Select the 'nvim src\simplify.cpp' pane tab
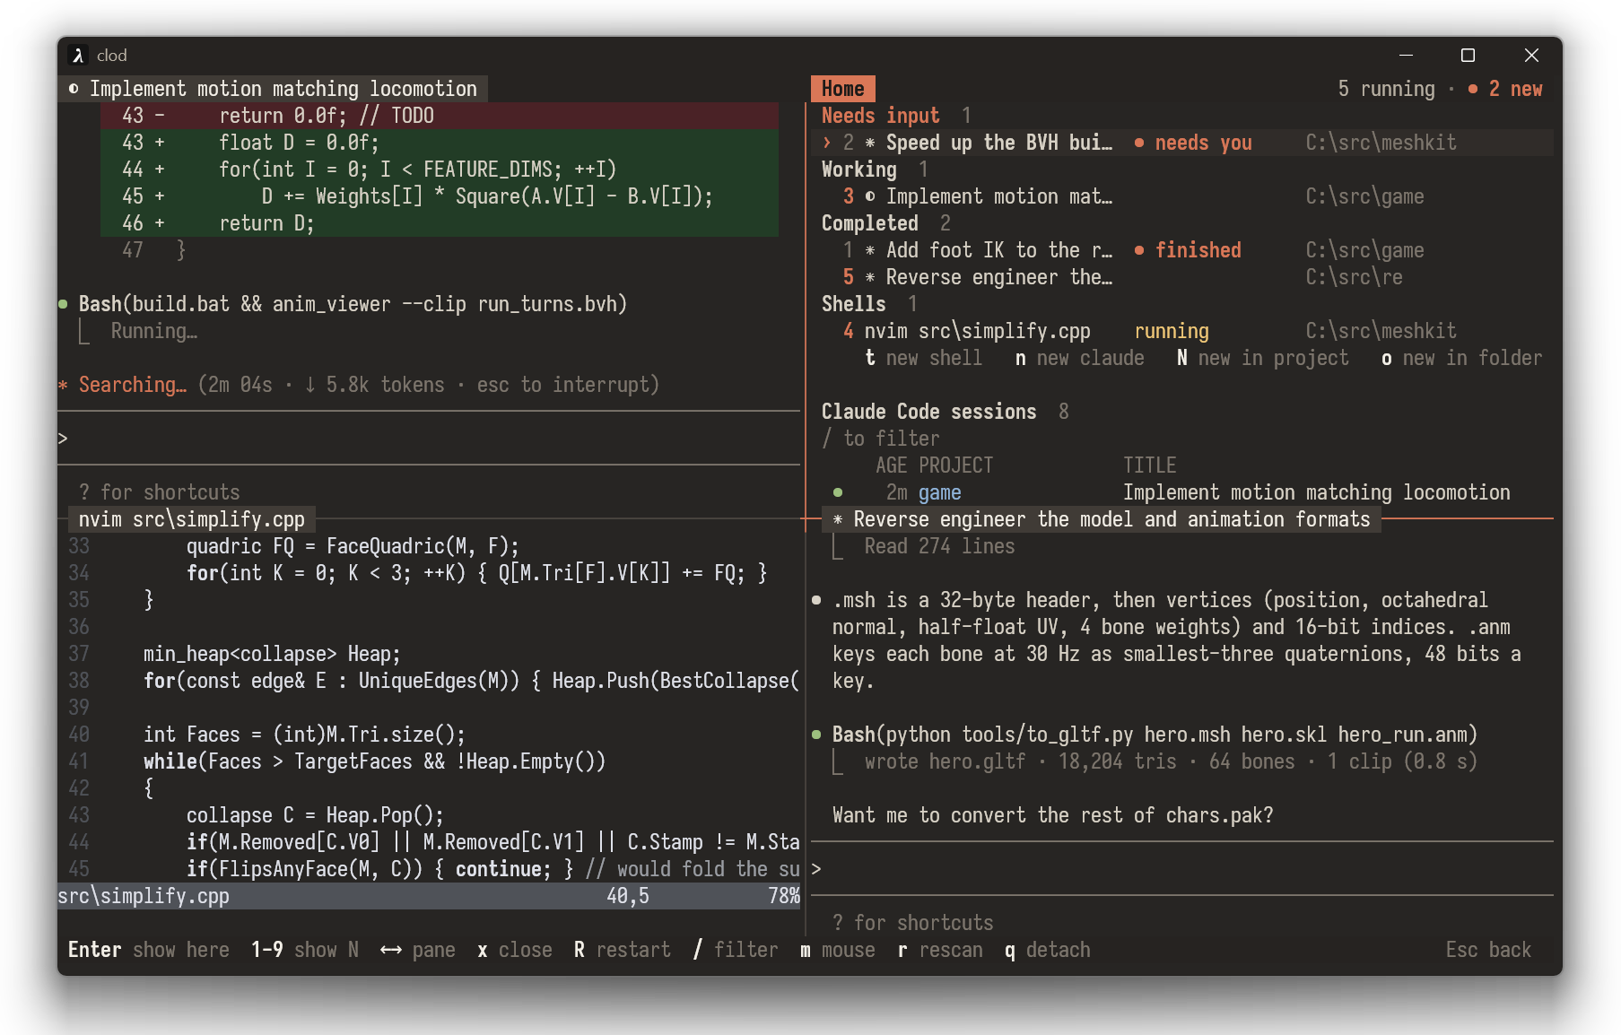Image resolution: width=1621 pixels, height=1035 pixels. [x=191, y=519]
